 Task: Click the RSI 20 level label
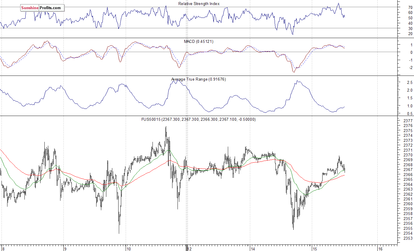point(411,34)
